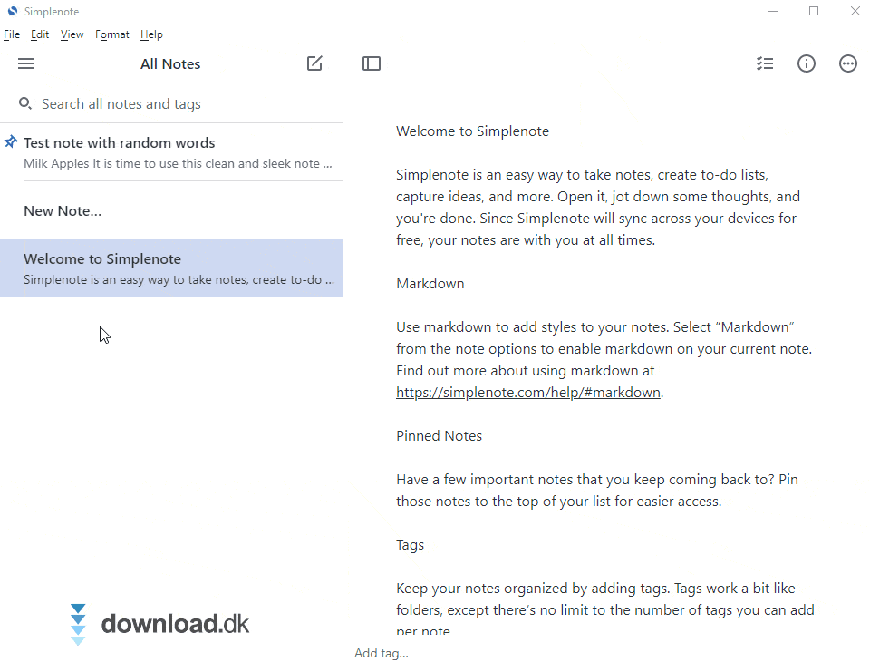Open the Edit menu
Image resolution: width=870 pixels, height=672 pixels.
pyautogui.click(x=40, y=34)
